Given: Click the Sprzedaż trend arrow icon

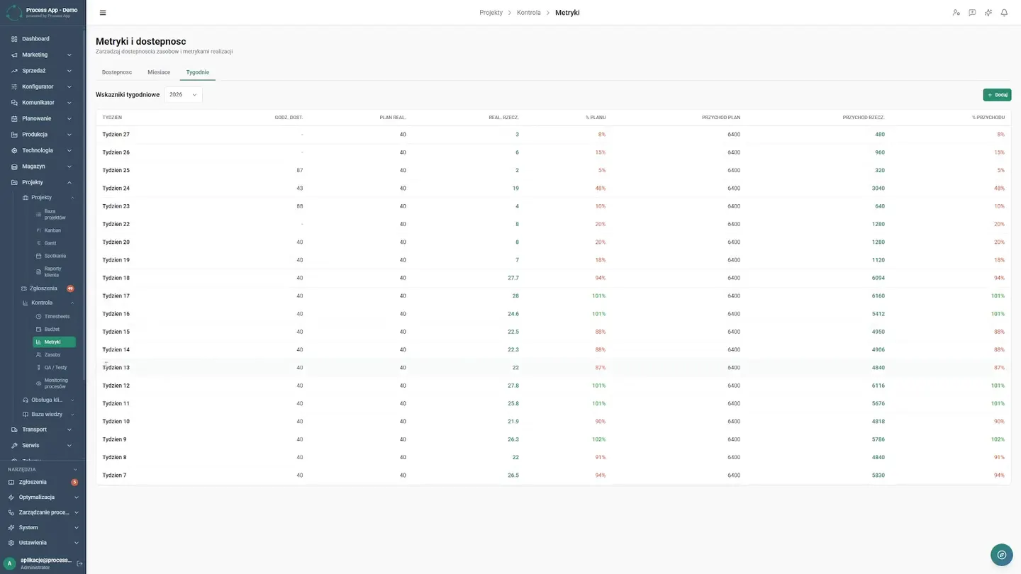Looking at the screenshot, I should coord(14,71).
